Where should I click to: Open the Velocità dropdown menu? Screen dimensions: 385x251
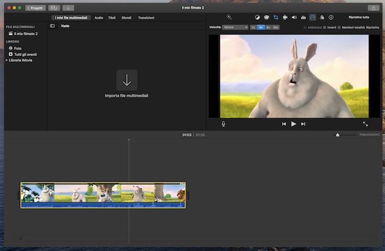(x=235, y=28)
